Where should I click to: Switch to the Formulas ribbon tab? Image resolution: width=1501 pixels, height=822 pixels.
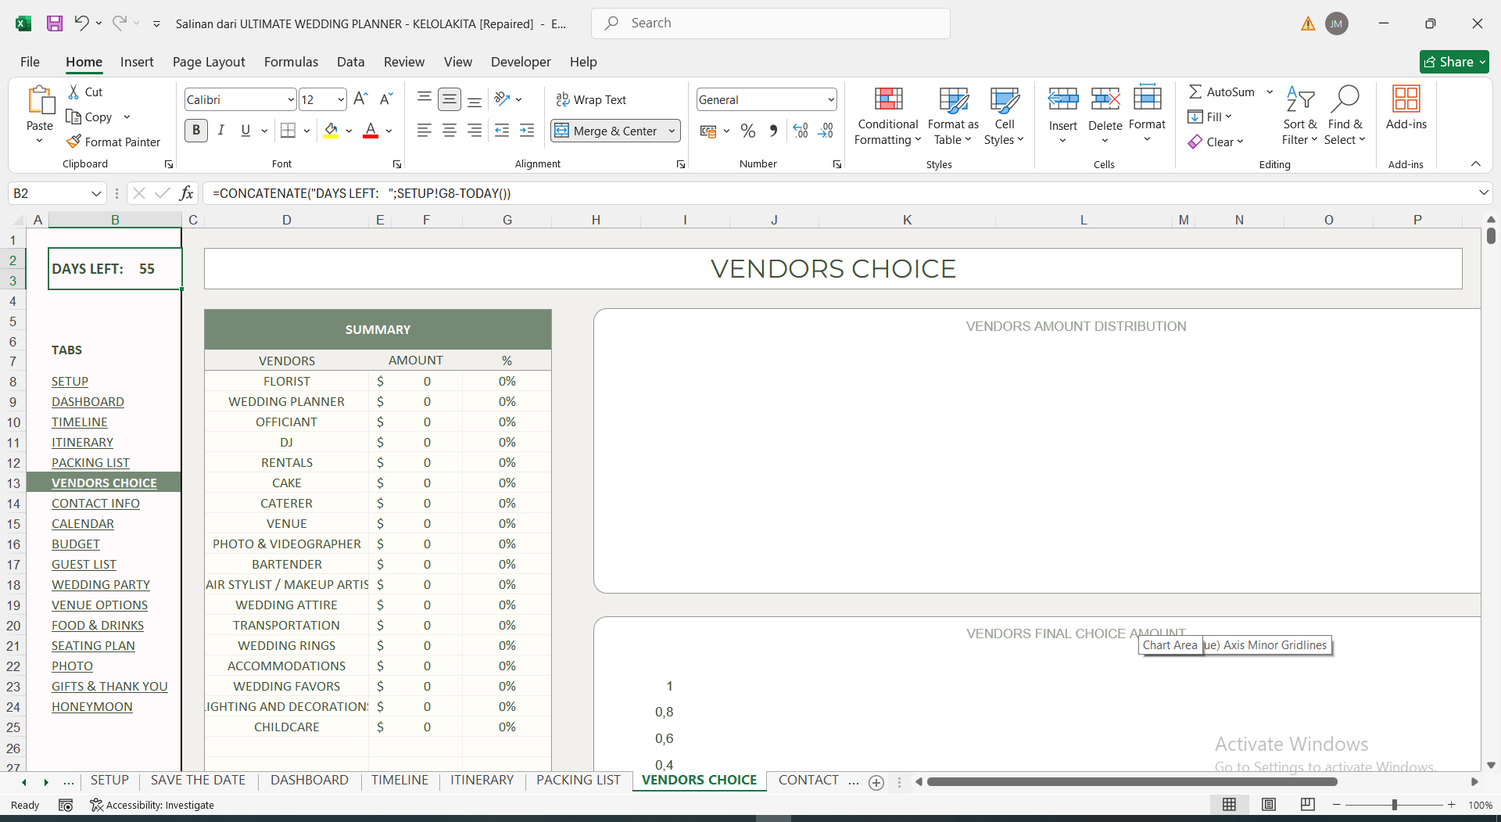(291, 62)
